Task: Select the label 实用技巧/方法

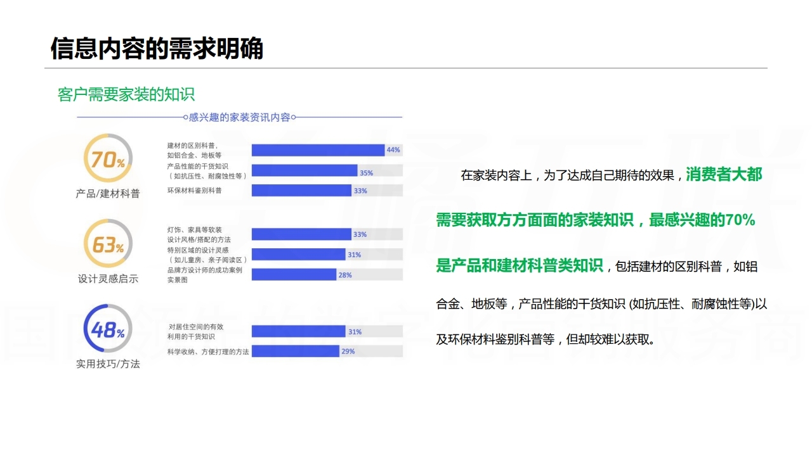Action: [108, 364]
